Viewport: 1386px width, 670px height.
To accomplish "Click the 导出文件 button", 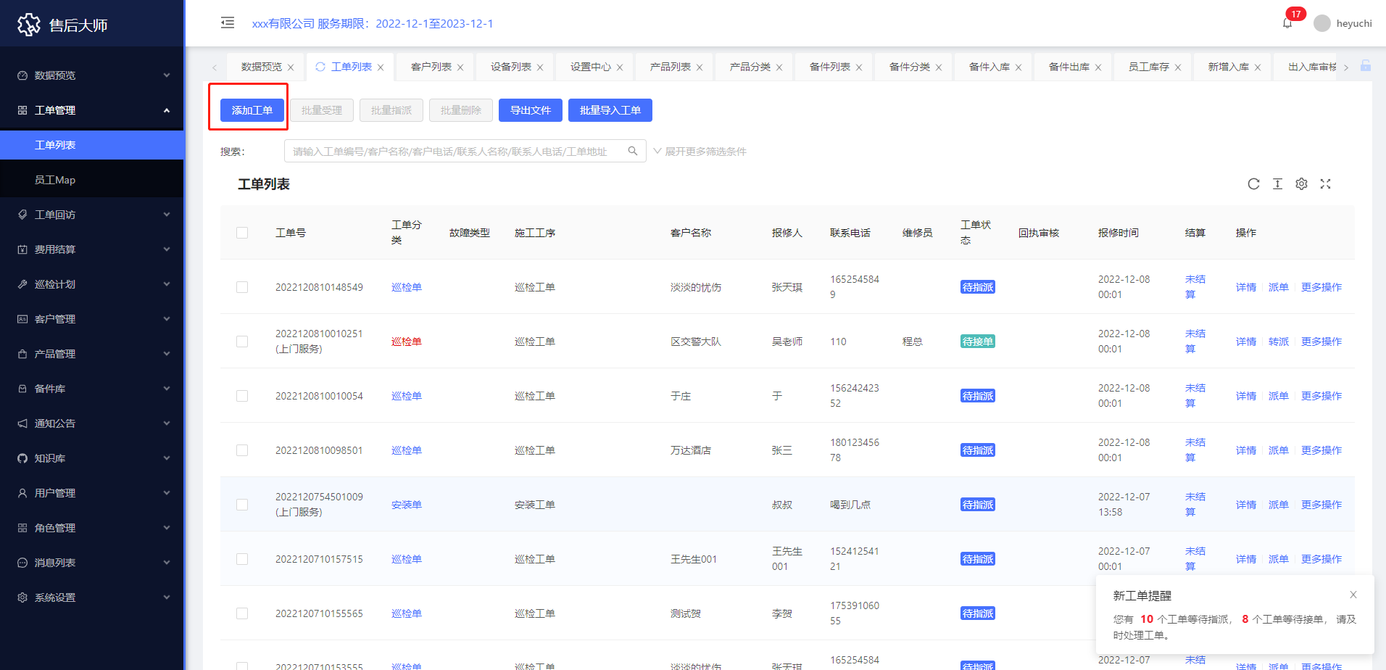I will tap(531, 110).
